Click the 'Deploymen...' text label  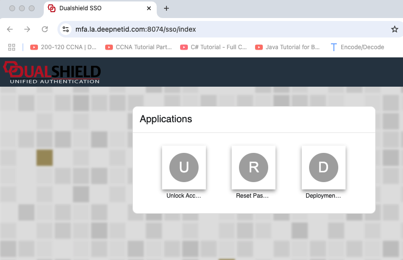(x=323, y=196)
